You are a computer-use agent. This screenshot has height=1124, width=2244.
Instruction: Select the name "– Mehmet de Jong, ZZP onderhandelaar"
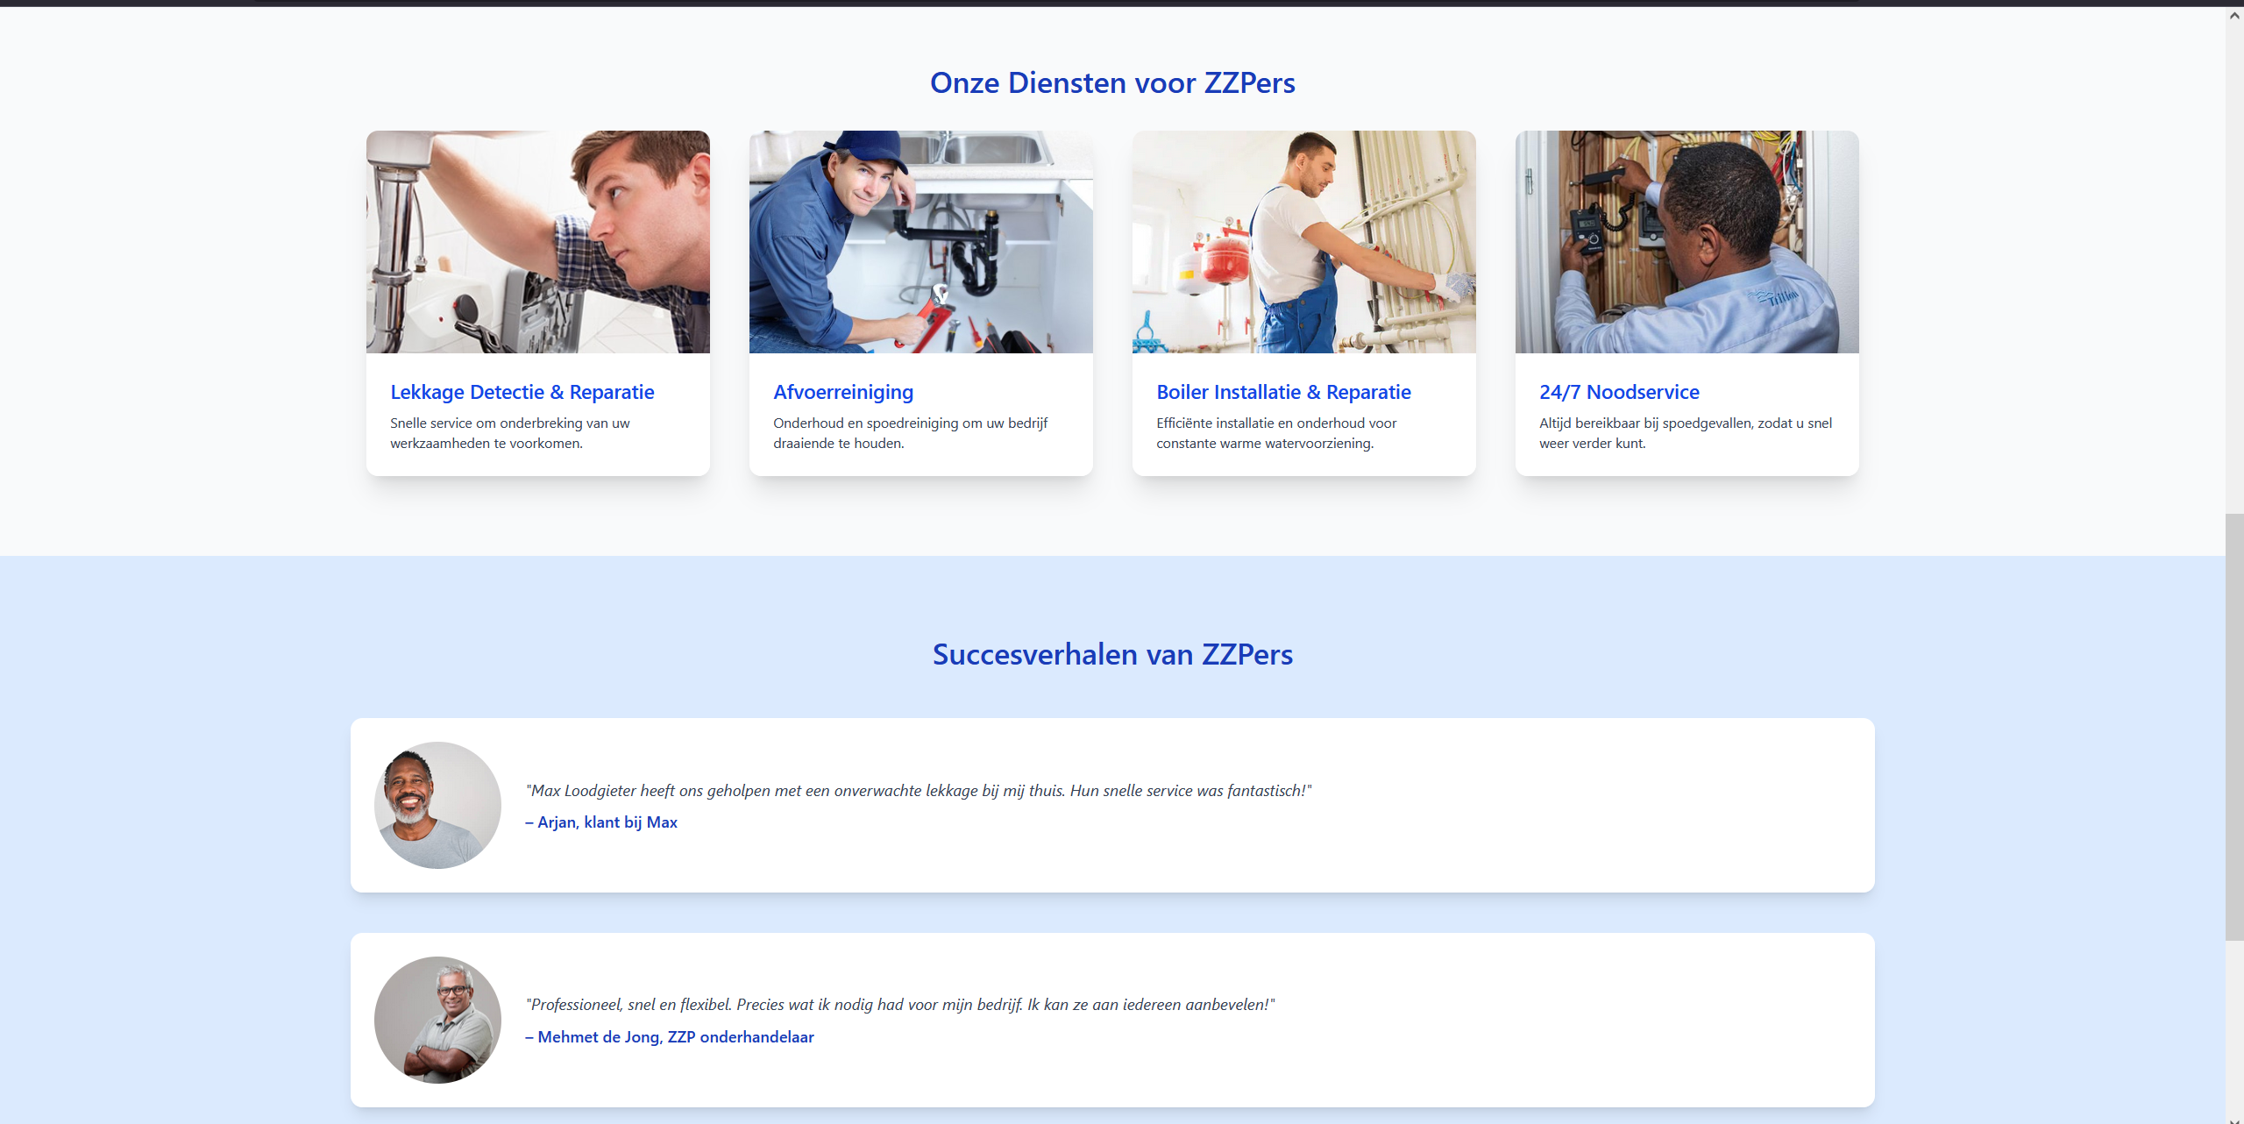(670, 1037)
